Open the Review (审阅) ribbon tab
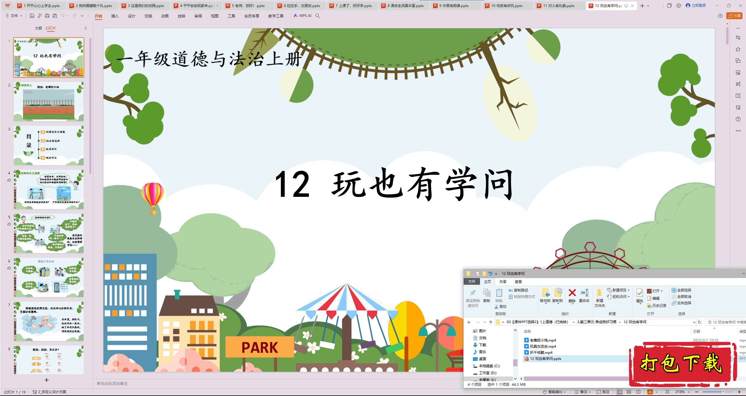 (x=198, y=16)
